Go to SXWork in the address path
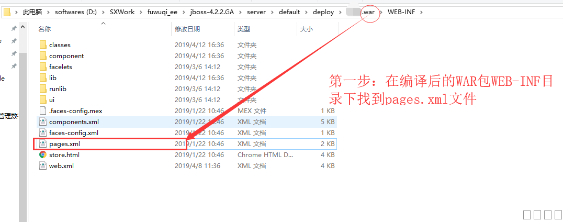The height and width of the screenshot is (222, 563). (x=122, y=12)
